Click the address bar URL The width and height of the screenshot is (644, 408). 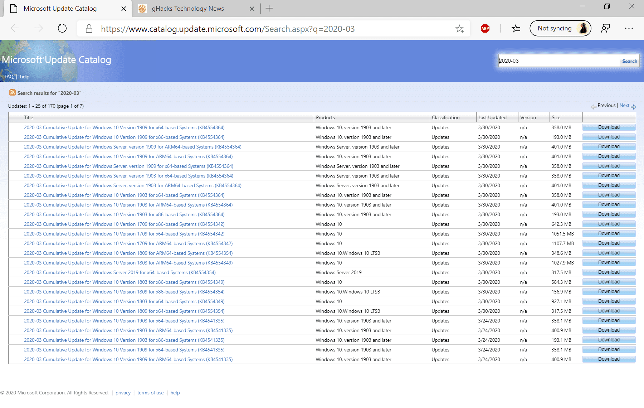point(228,29)
